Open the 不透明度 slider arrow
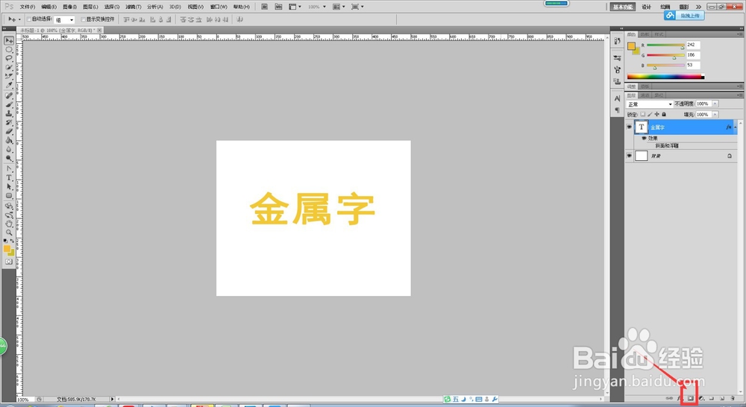 [x=715, y=104]
